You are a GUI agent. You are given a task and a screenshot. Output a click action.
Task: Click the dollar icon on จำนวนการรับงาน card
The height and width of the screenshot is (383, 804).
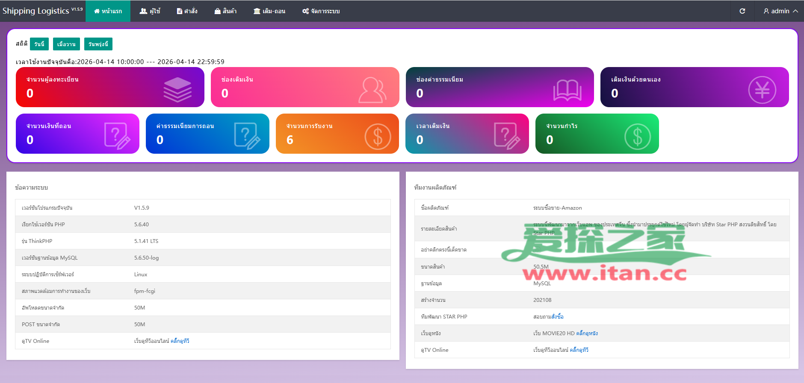coord(378,137)
